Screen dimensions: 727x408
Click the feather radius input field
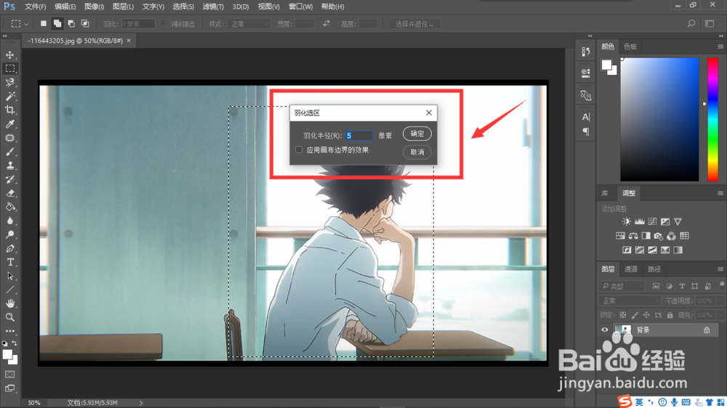359,135
